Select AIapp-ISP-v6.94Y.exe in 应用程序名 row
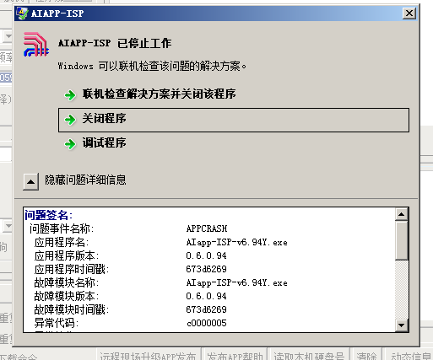Screen dimensions: 433x360 [x=237, y=242]
